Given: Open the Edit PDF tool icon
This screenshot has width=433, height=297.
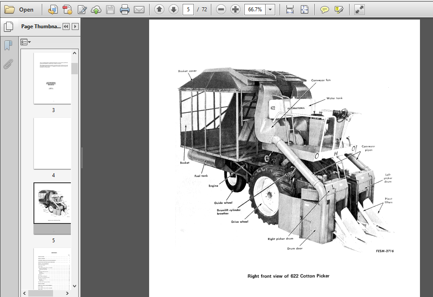Looking at the screenshot, I should click(x=82, y=10).
